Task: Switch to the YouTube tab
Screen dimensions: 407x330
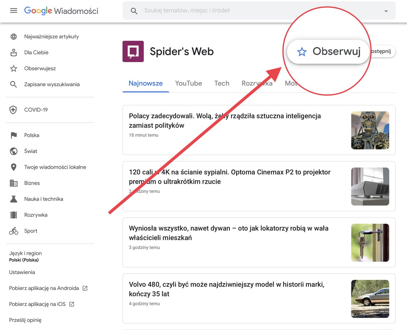Action: [189, 83]
